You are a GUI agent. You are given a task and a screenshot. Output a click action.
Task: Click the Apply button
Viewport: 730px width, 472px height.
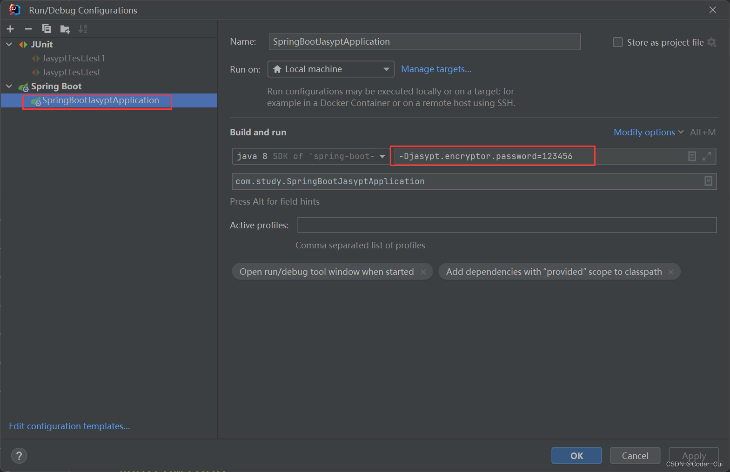[694, 456]
